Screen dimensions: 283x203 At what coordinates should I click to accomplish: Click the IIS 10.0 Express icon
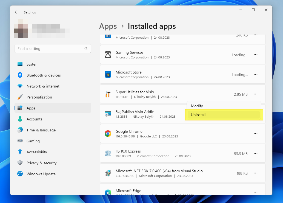tap(108, 153)
